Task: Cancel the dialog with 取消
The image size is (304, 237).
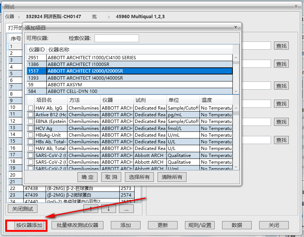Action: click(x=111, y=177)
